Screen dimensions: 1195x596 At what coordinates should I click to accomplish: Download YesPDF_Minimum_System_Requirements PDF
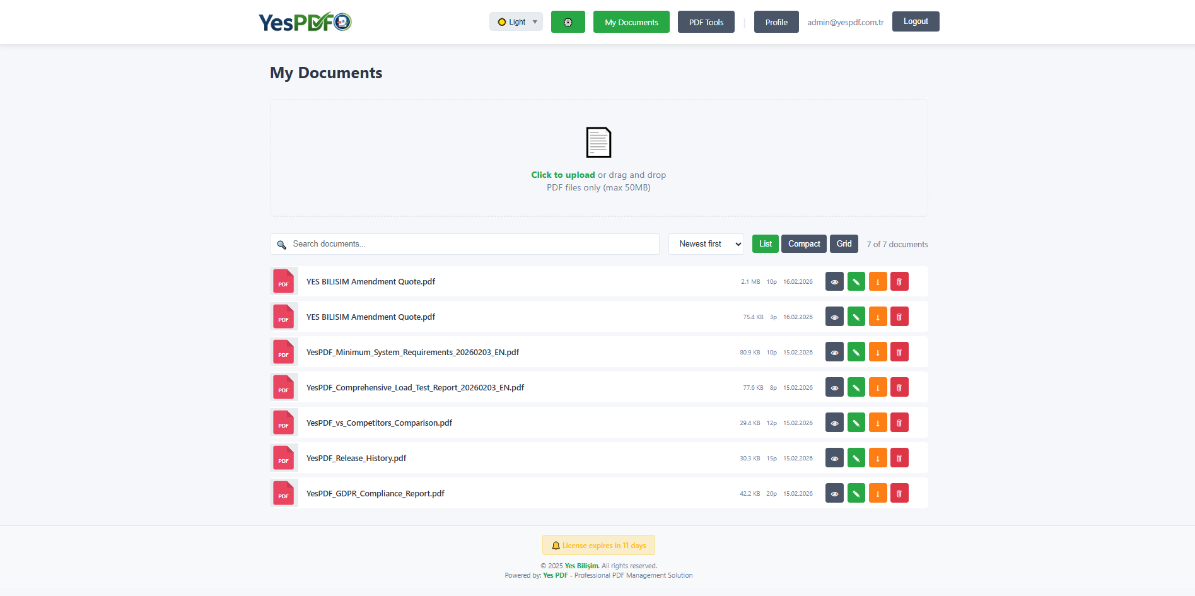[877, 353]
